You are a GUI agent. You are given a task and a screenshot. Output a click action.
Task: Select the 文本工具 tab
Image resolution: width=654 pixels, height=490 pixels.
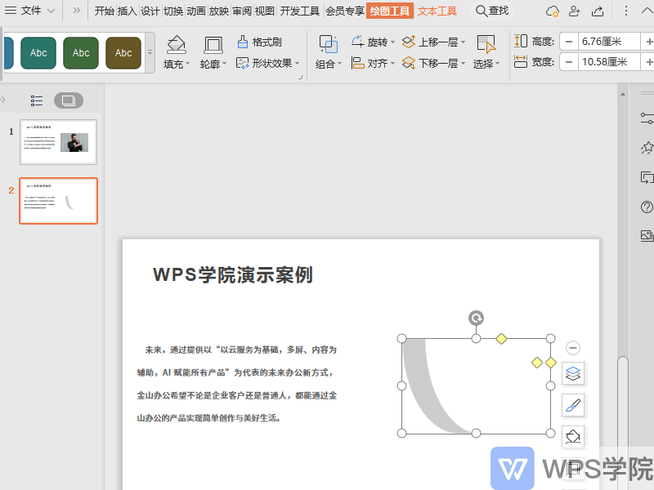437,11
